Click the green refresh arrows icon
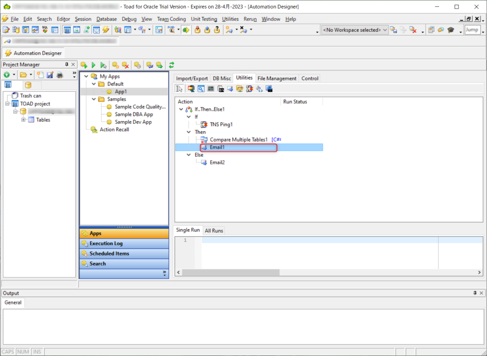Image resolution: width=487 pixels, height=356 pixels. point(171,65)
